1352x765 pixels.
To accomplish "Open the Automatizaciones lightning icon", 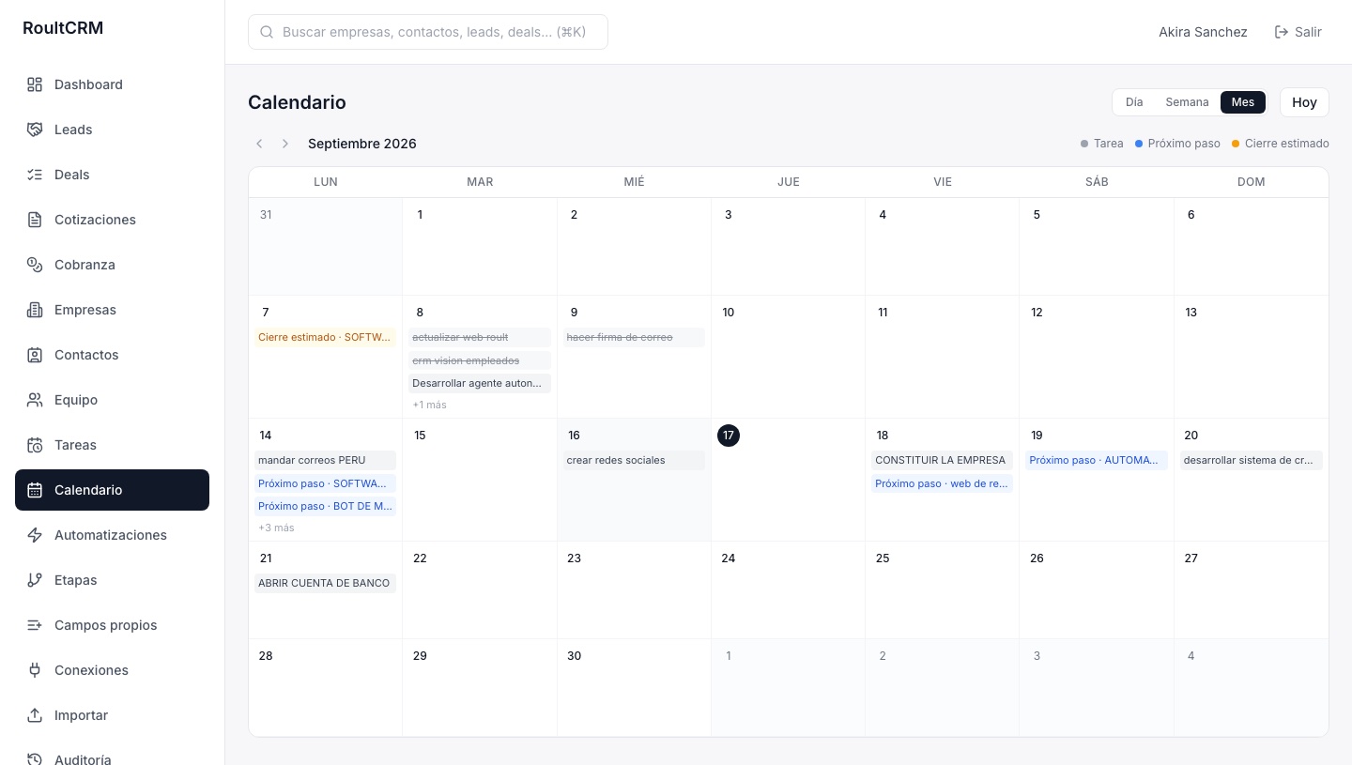I will coord(35,535).
